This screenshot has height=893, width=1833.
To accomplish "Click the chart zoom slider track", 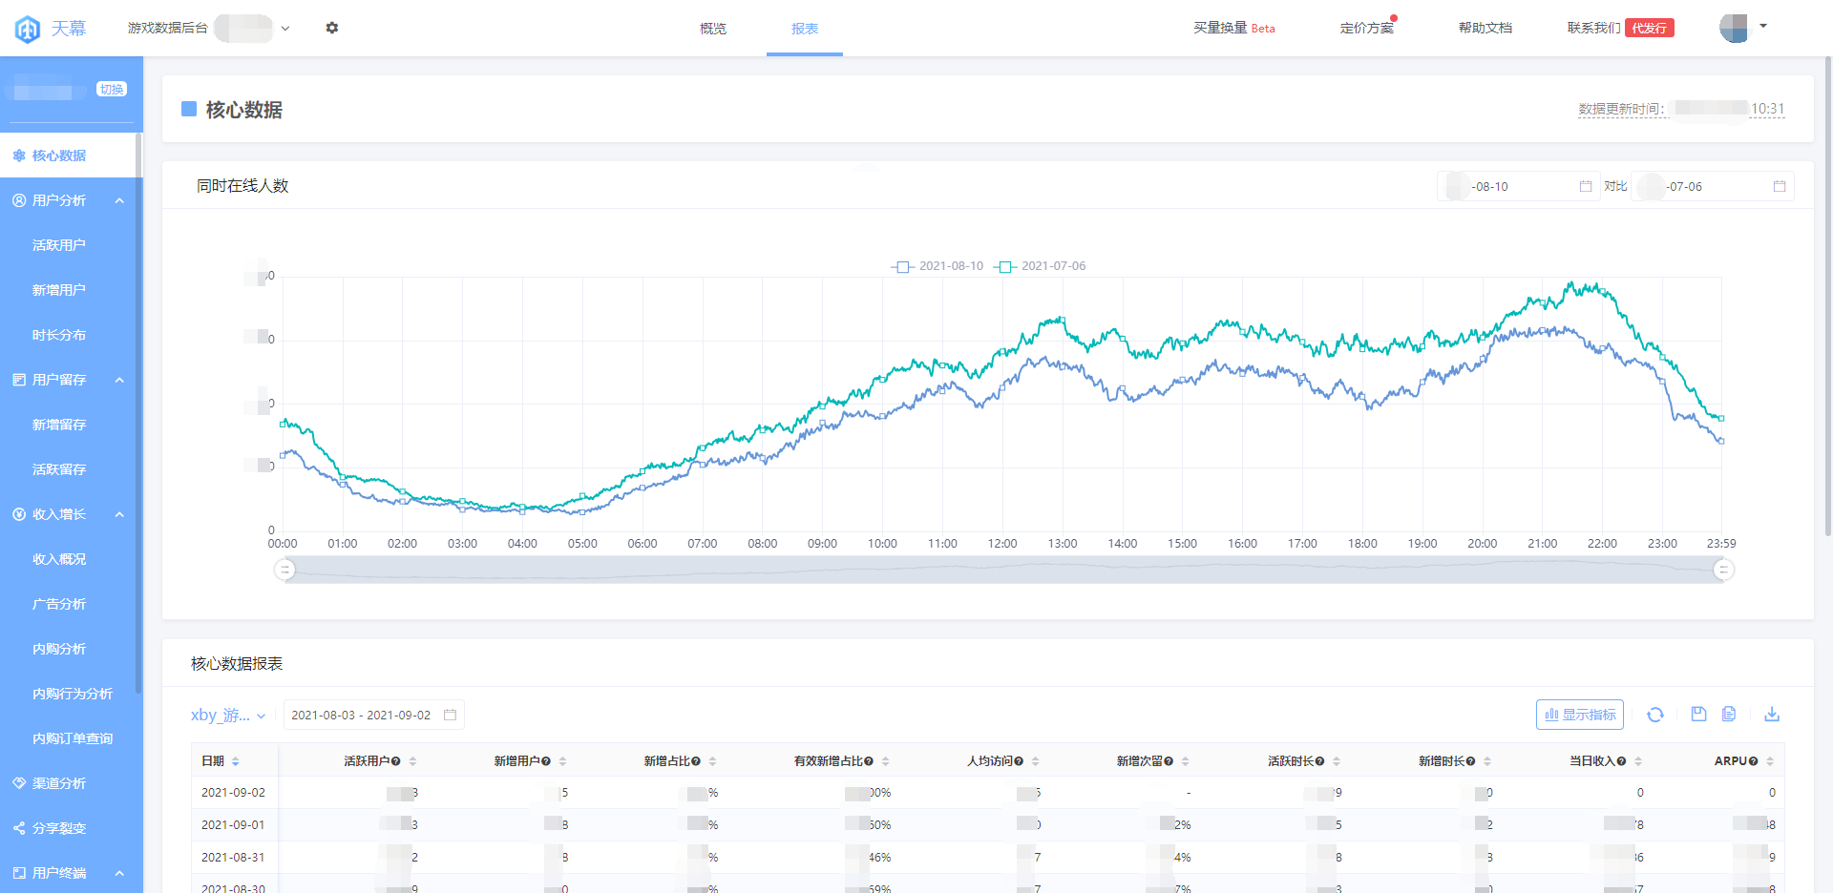I will click(x=1003, y=570).
